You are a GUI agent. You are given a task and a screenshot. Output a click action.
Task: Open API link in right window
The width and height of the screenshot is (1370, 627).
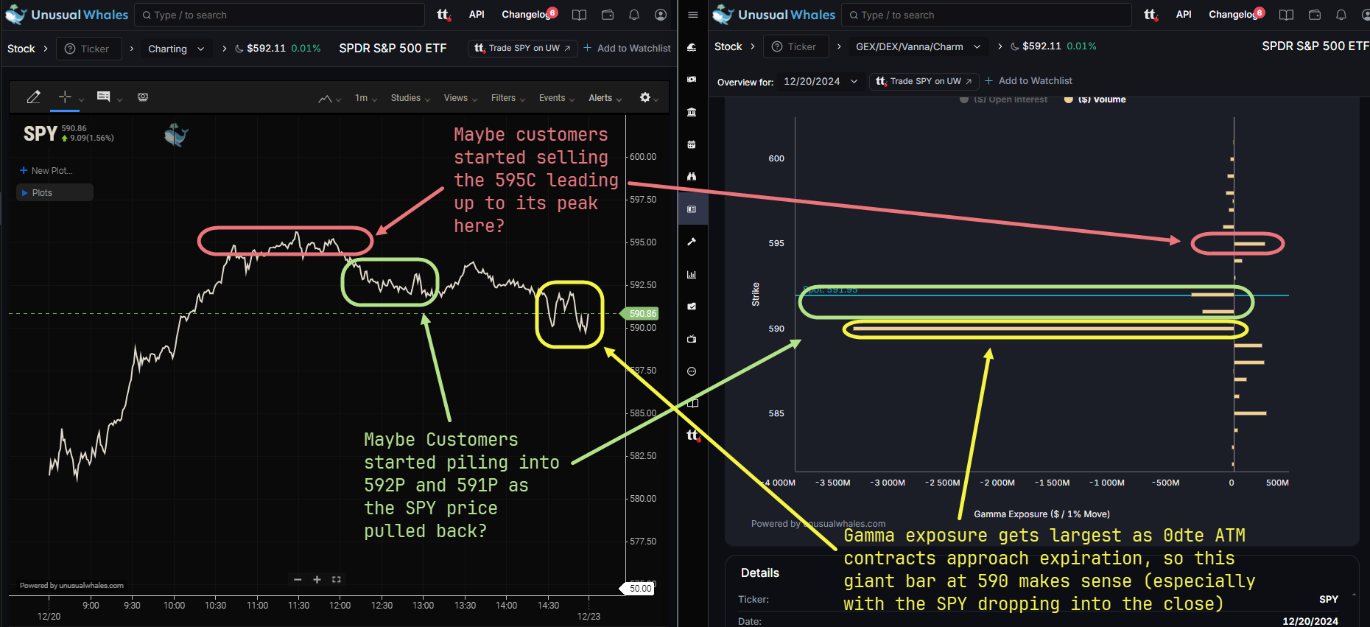[x=1184, y=14]
